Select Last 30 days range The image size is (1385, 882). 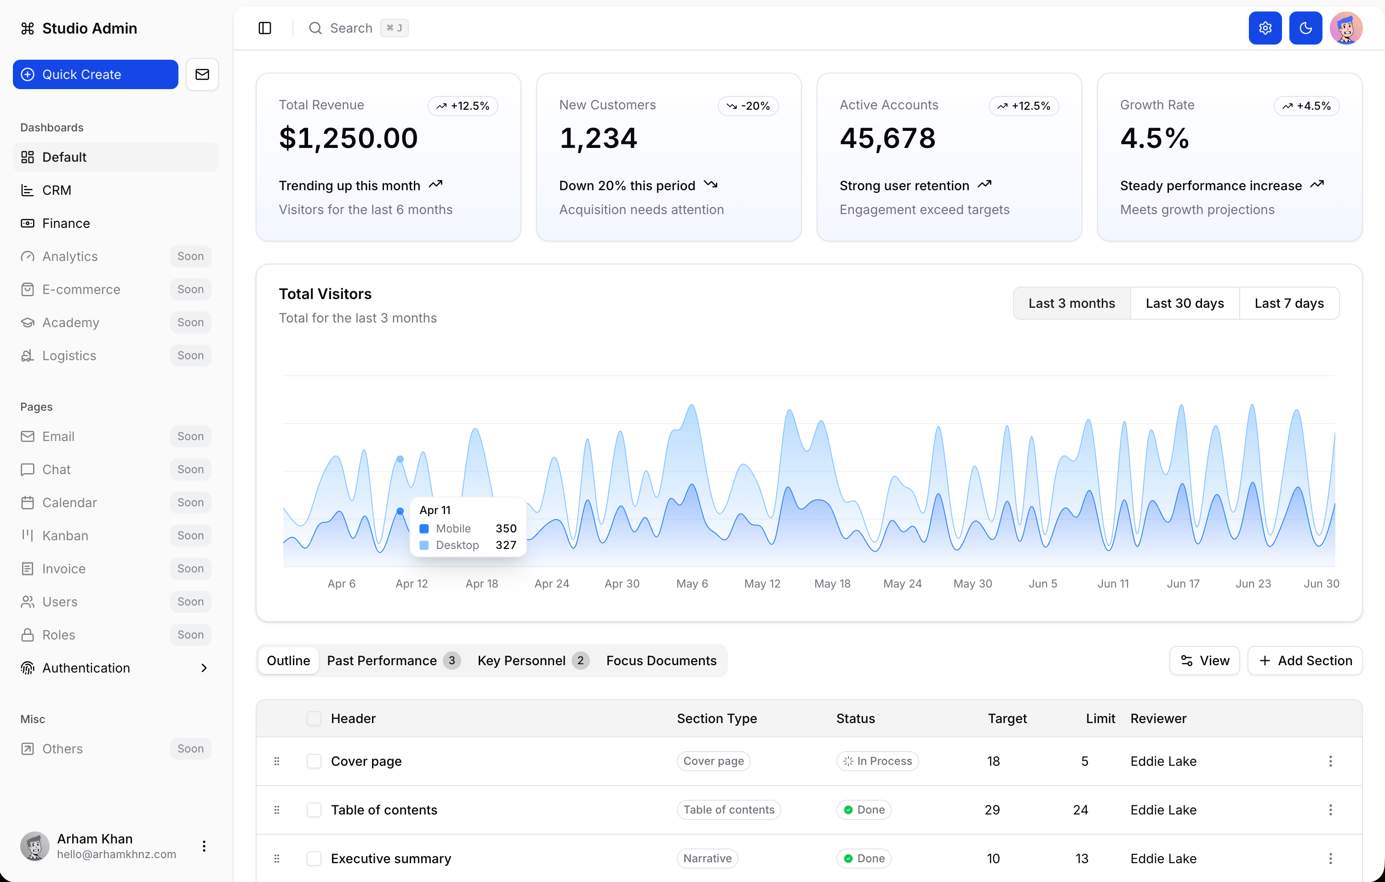click(1184, 303)
